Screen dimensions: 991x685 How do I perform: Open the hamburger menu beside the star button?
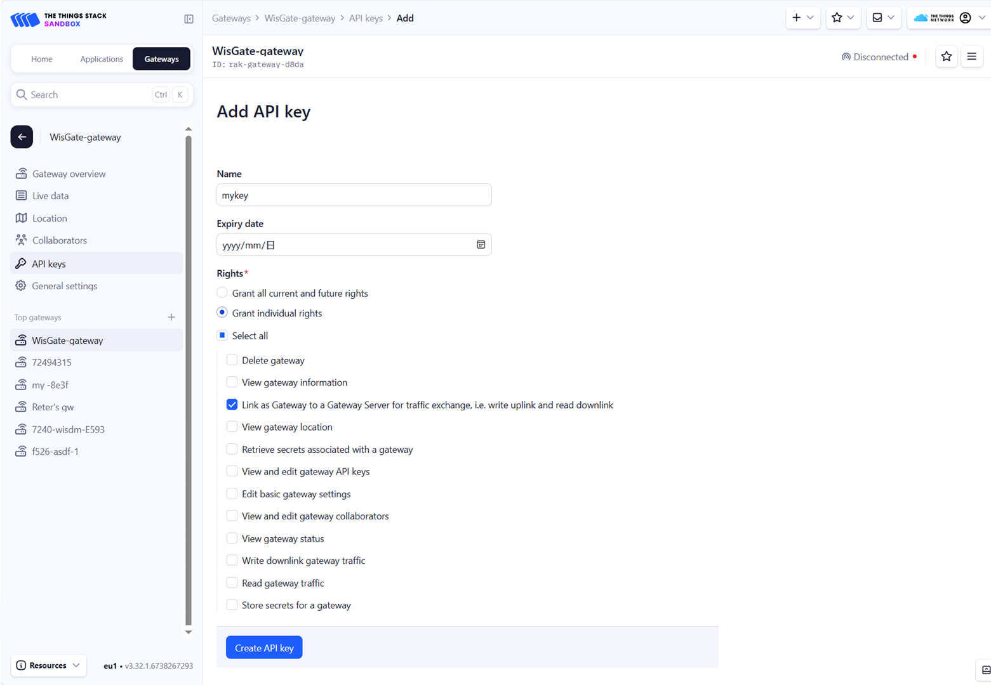(971, 56)
